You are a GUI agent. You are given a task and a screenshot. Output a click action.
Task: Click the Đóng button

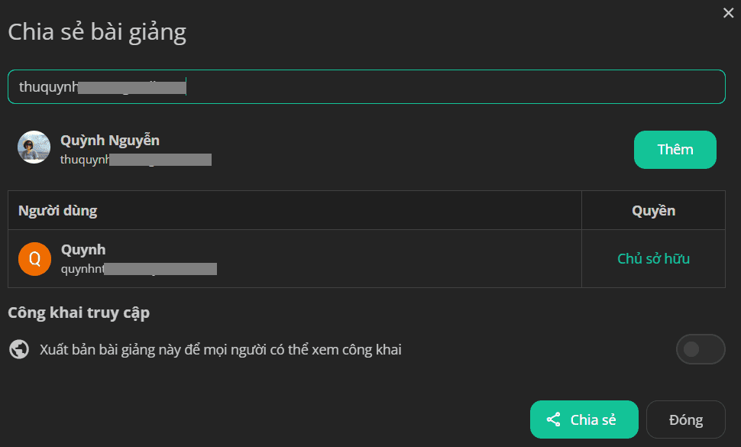686,419
